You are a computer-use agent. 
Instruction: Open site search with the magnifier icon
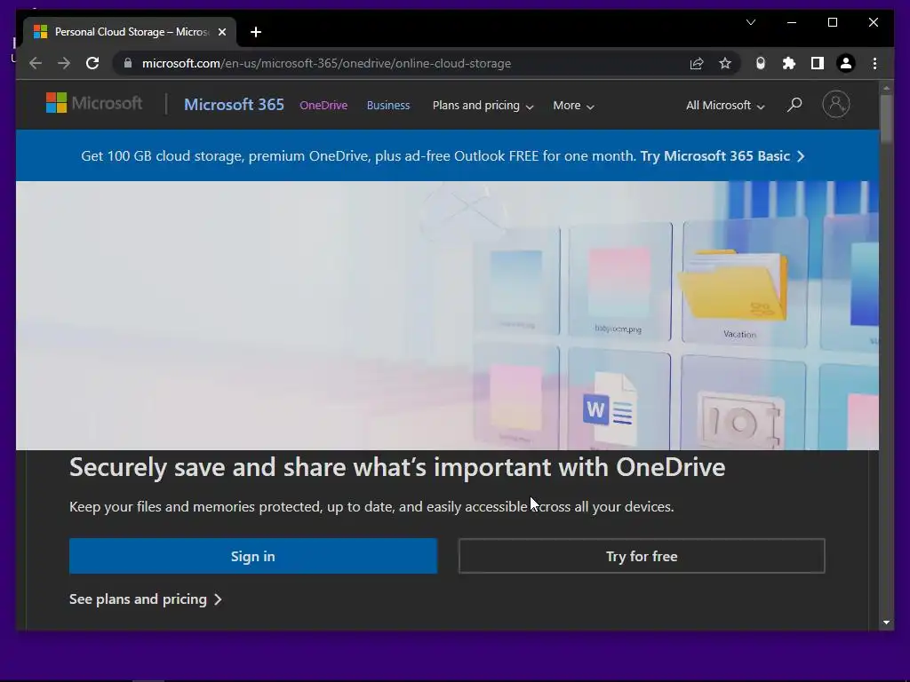tap(794, 105)
